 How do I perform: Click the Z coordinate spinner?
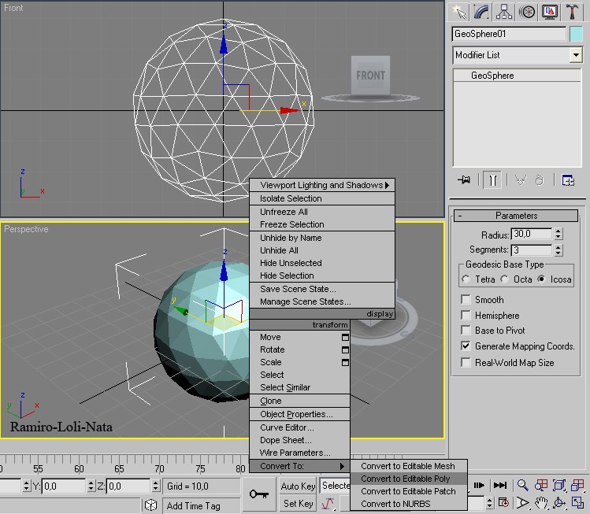(x=156, y=486)
